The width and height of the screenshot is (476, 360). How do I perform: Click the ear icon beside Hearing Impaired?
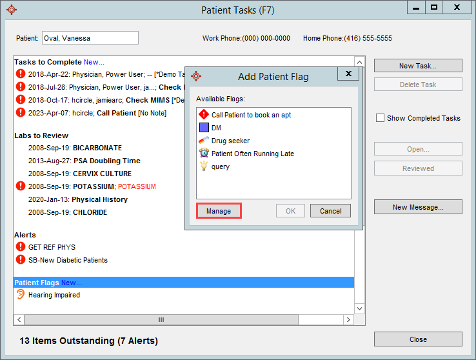click(21, 295)
